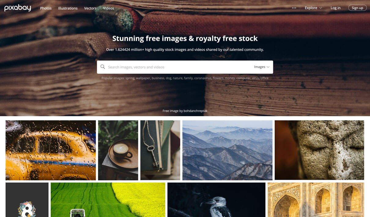Go to Illustrations

tap(68, 8)
